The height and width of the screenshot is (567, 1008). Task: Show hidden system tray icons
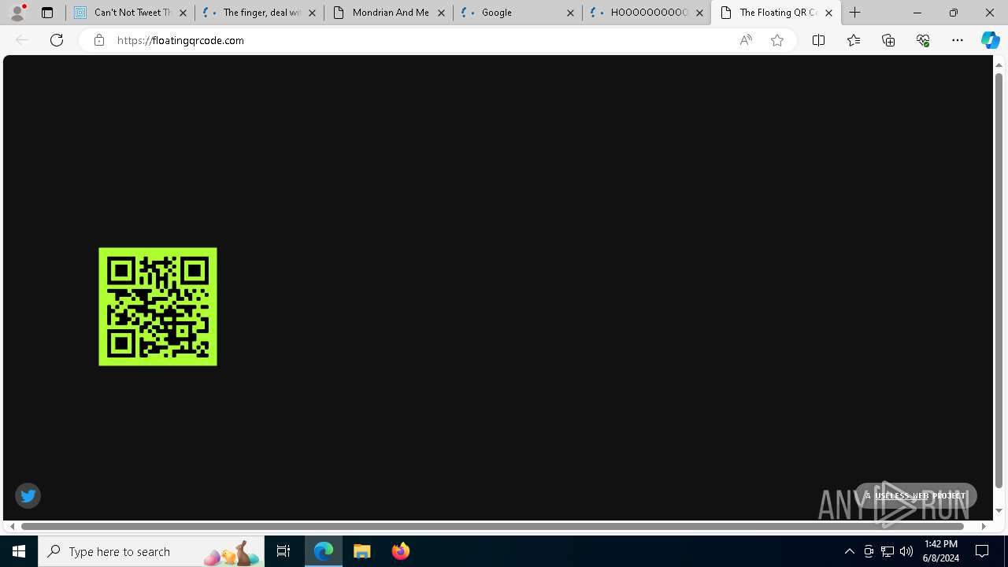(x=849, y=551)
